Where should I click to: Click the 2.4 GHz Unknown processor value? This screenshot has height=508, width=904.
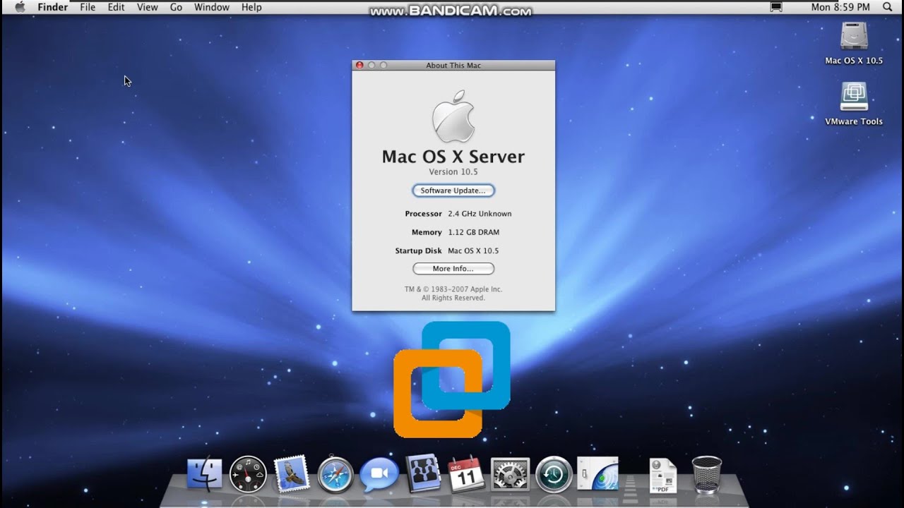480,214
